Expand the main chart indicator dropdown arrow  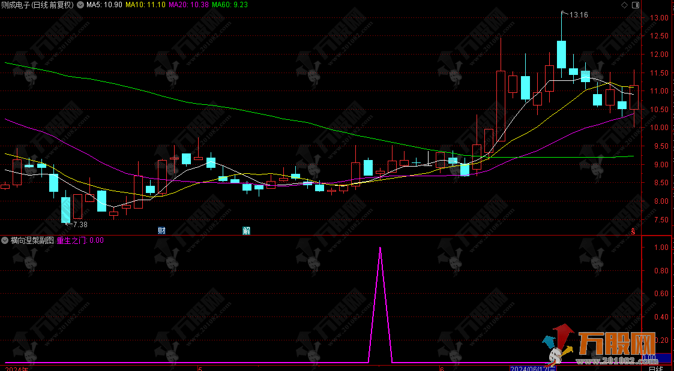coord(81,5)
